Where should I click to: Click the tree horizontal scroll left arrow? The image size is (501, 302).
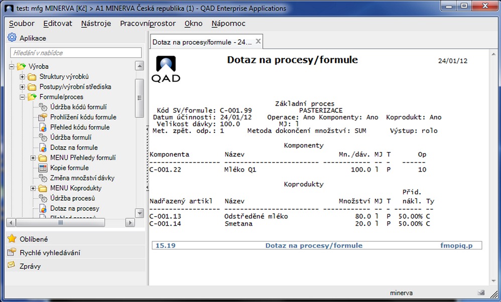click(11, 223)
